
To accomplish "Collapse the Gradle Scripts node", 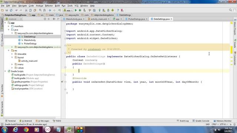I will pyautogui.click(x=5, y=71).
